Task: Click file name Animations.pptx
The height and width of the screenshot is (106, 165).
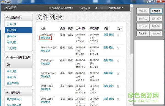Action: pyautogui.click(x=49, y=47)
